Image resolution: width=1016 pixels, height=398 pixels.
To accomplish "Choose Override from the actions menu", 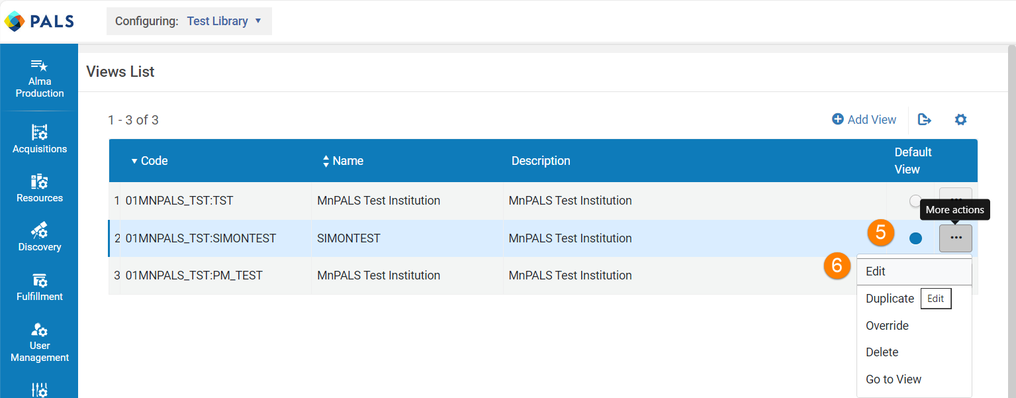I will [914, 326].
